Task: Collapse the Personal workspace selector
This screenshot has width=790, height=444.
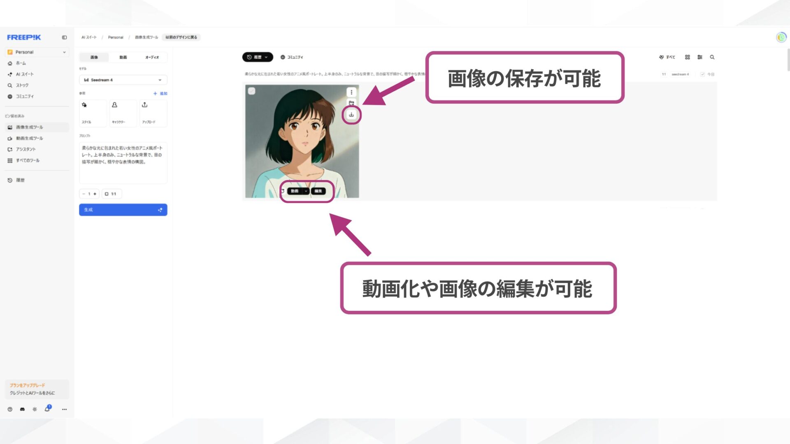Action: click(x=64, y=52)
